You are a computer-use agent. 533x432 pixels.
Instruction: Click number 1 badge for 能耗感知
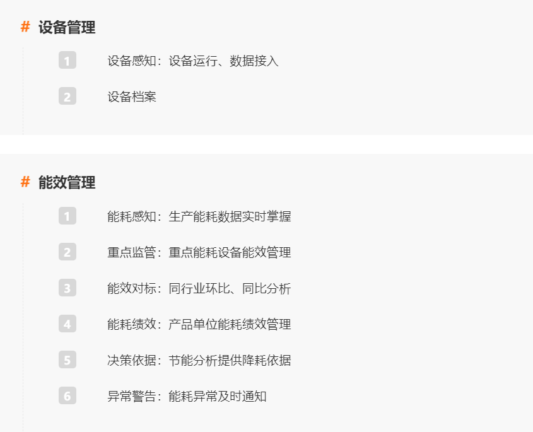tap(67, 216)
